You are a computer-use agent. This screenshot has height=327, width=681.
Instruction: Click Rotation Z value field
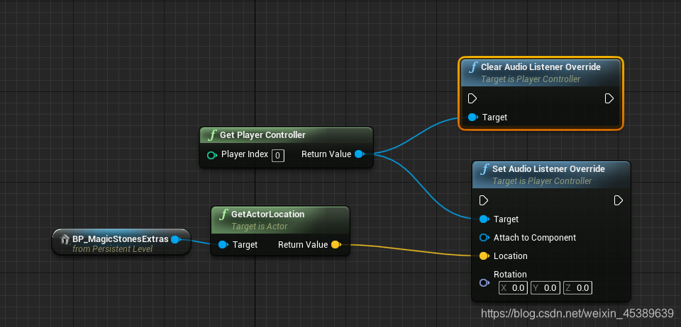[577, 287]
